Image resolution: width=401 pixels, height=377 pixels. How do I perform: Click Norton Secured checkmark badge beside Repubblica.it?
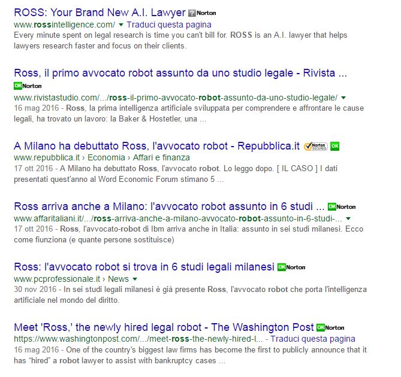(315, 147)
